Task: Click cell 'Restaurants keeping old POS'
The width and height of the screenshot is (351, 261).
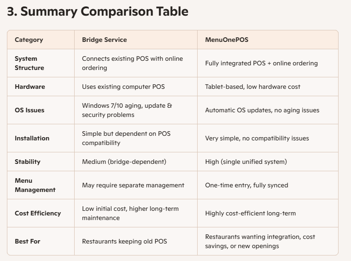Action: (124, 241)
